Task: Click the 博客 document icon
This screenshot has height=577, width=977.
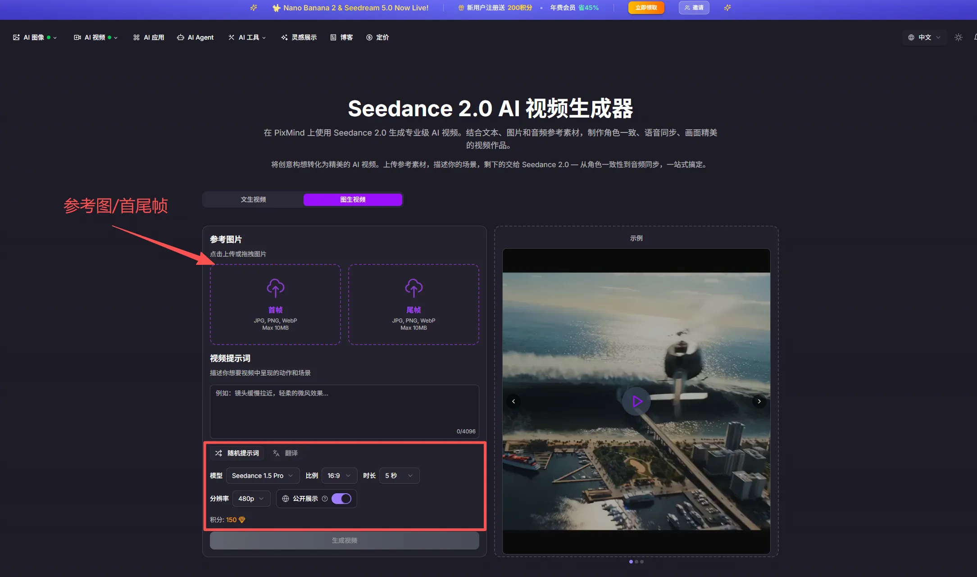Action: point(333,37)
